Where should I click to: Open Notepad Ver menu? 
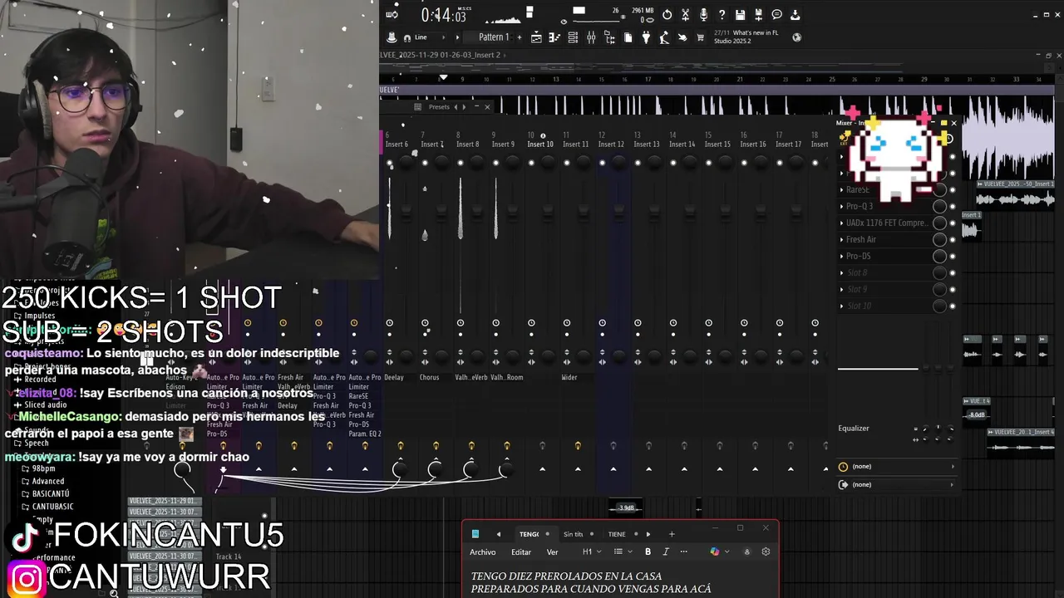pos(553,551)
